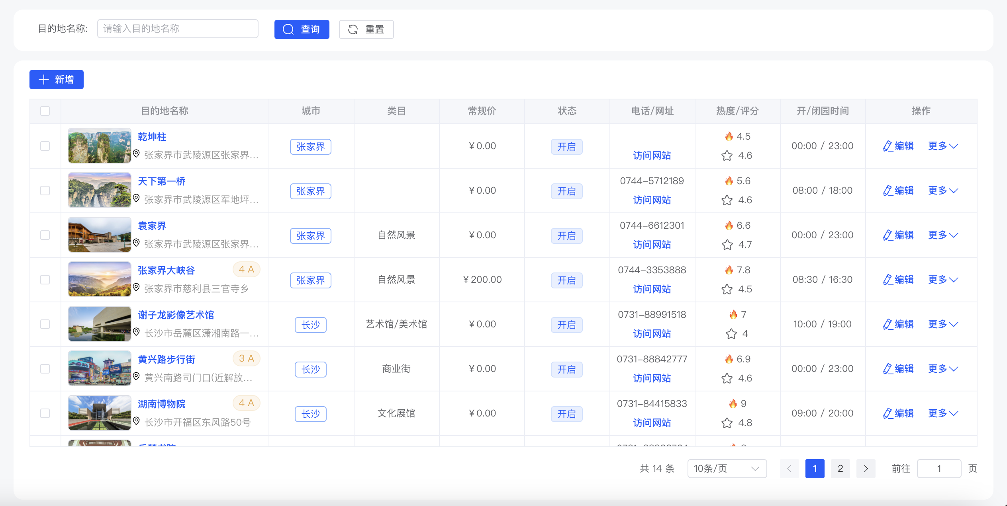Select the 黄兴路步行街 row checkbox
Viewport: 1007px width, 506px height.
(45, 369)
